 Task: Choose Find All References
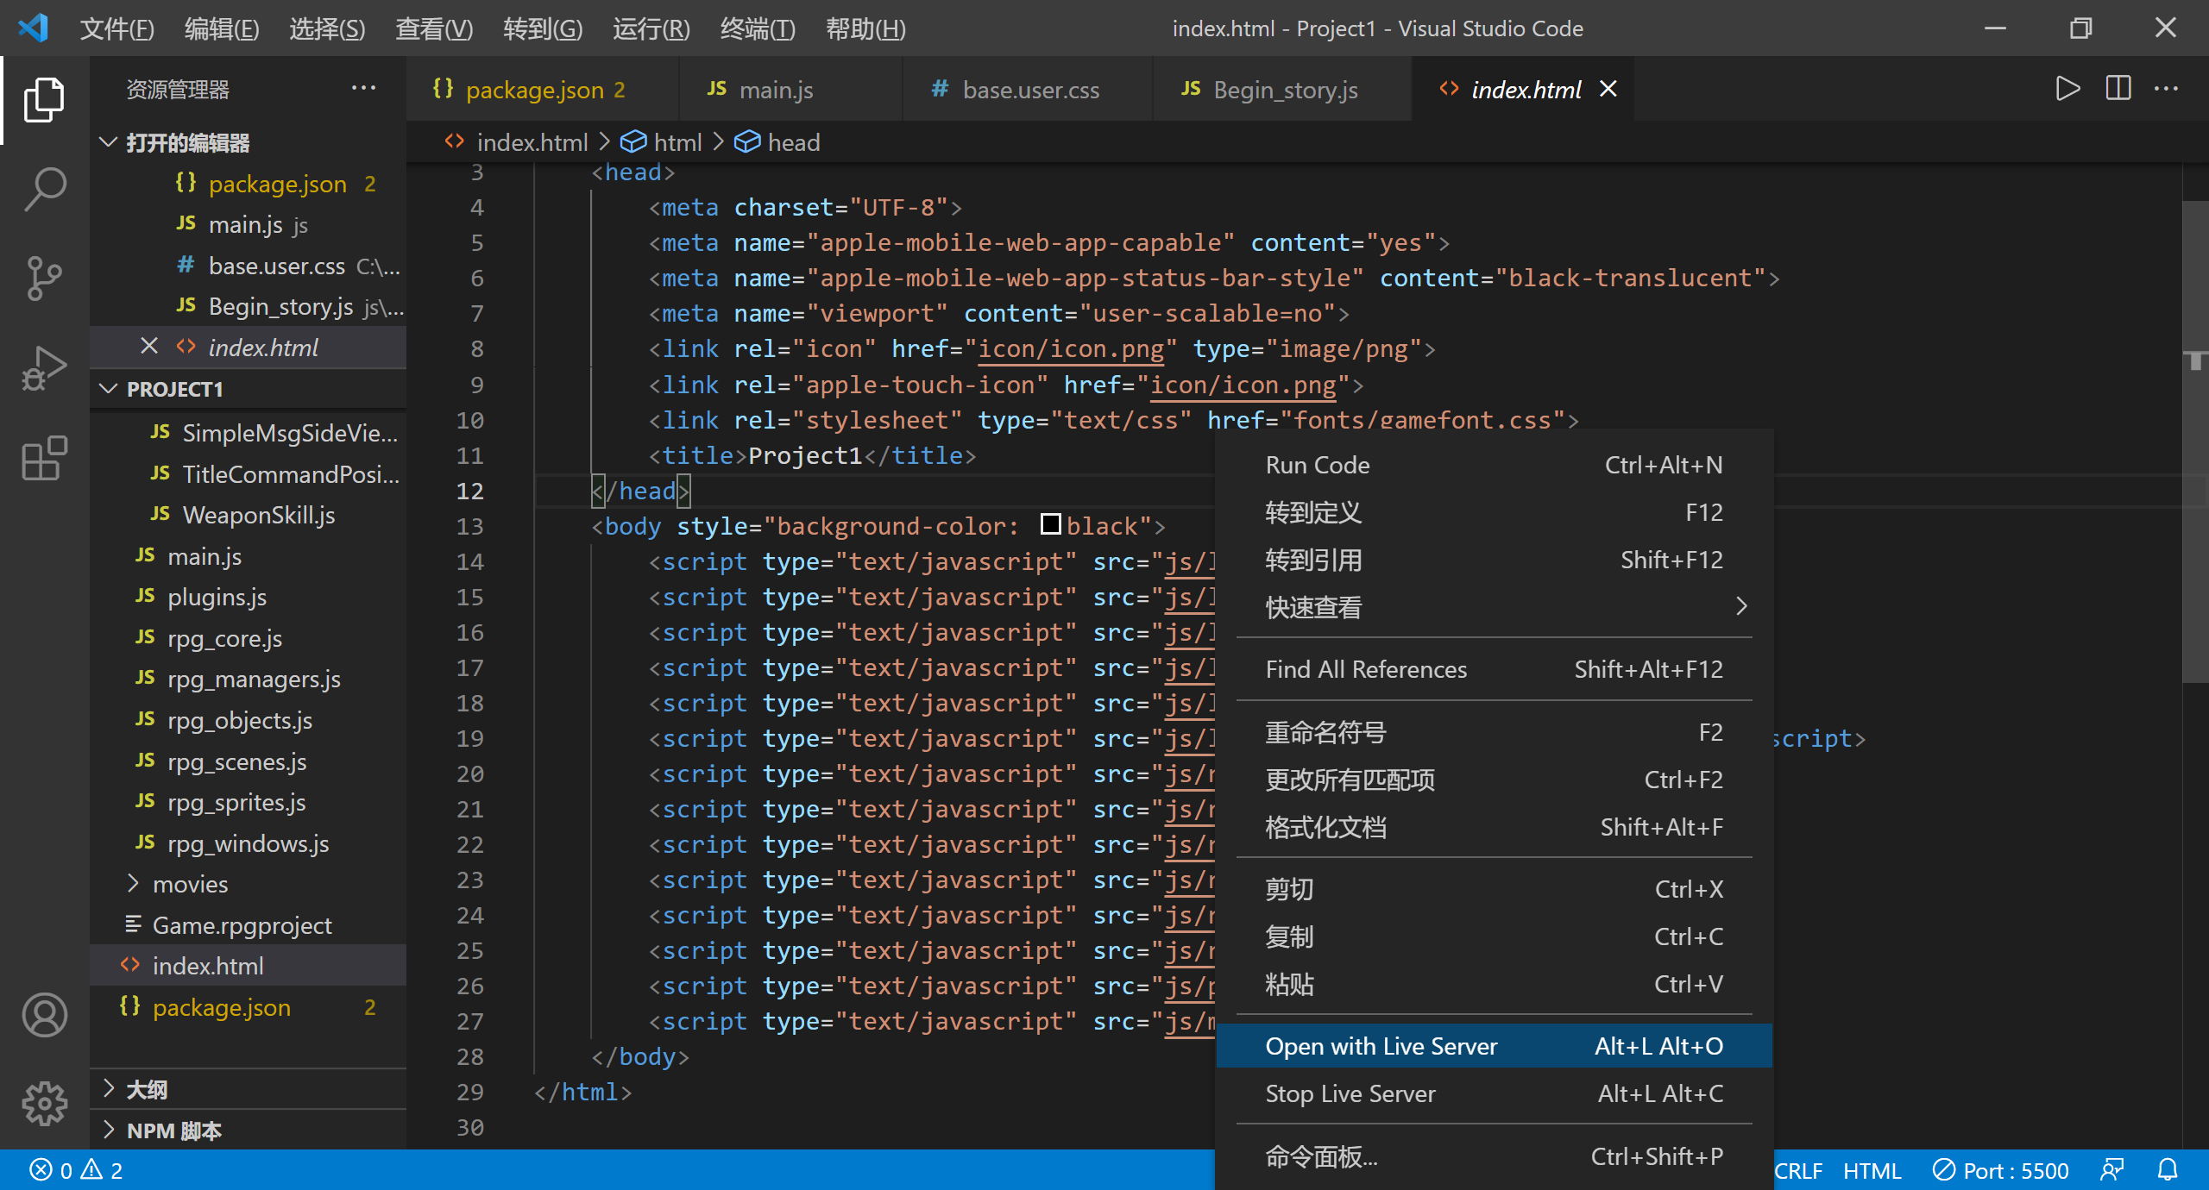pyautogui.click(x=1494, y=669)
